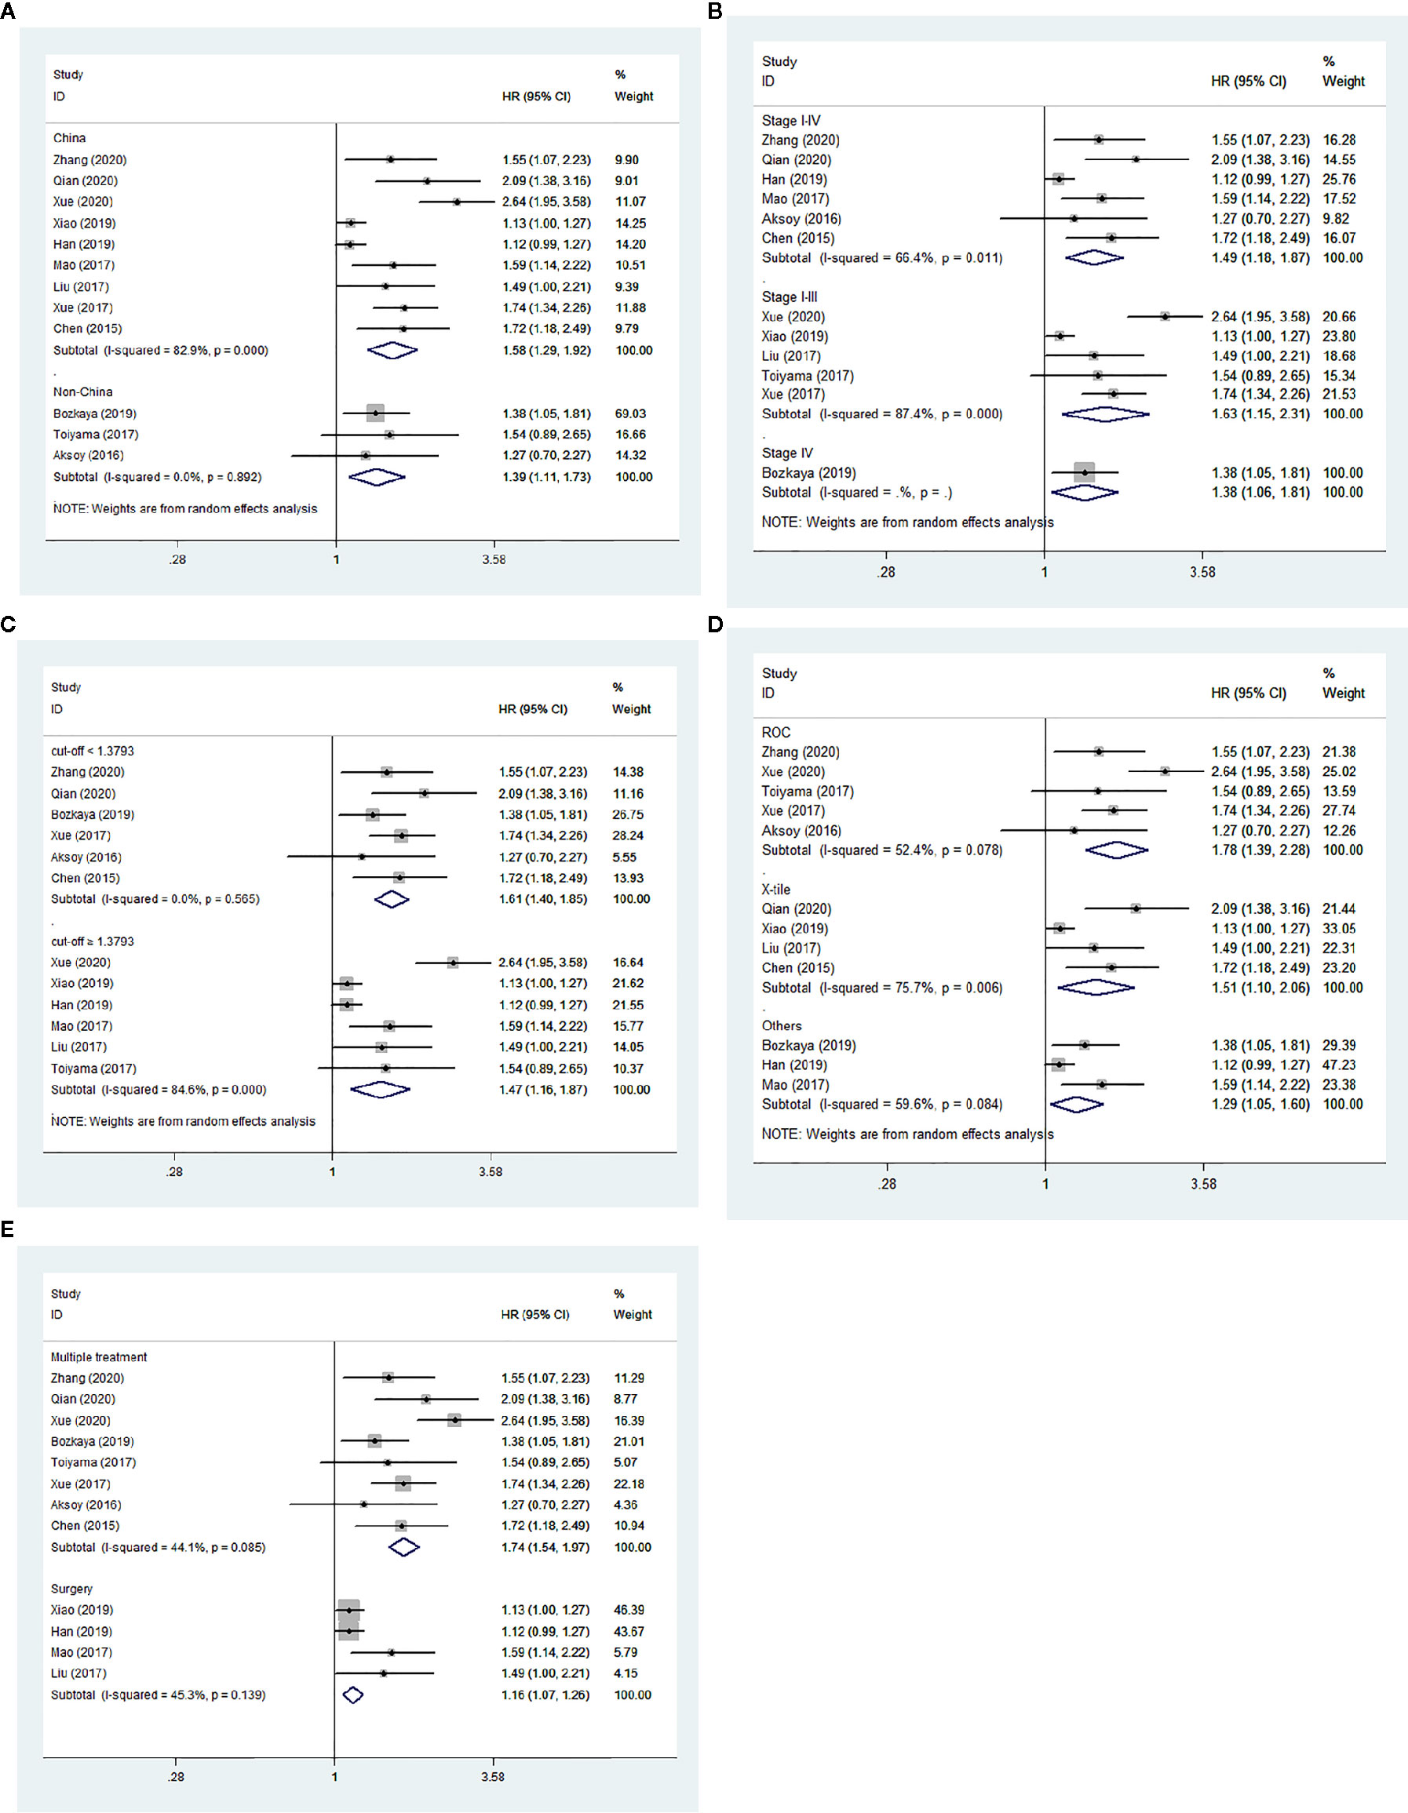This screenshot has width=1408, height=1813.
Task: Select the 'Stage I-IV' subgroup heading
Action: (791, 120)
